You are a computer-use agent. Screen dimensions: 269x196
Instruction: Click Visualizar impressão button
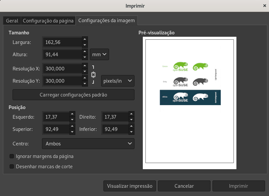130,186
